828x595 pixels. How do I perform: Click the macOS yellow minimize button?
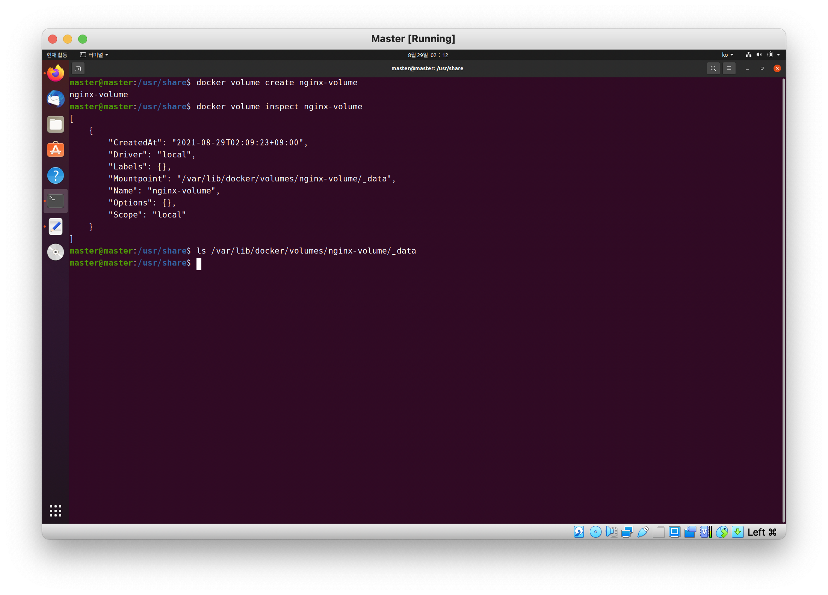(x=68, y=39)
